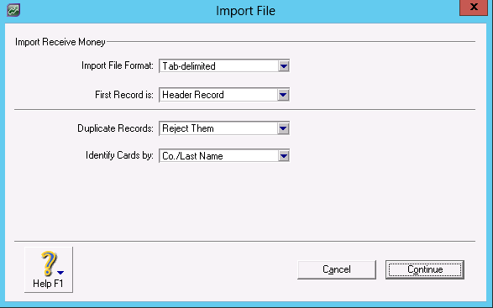The width and height of the screenshot is (493, 308).
Task: Click the Import File title bar text
Action: [x=245, y=11]
